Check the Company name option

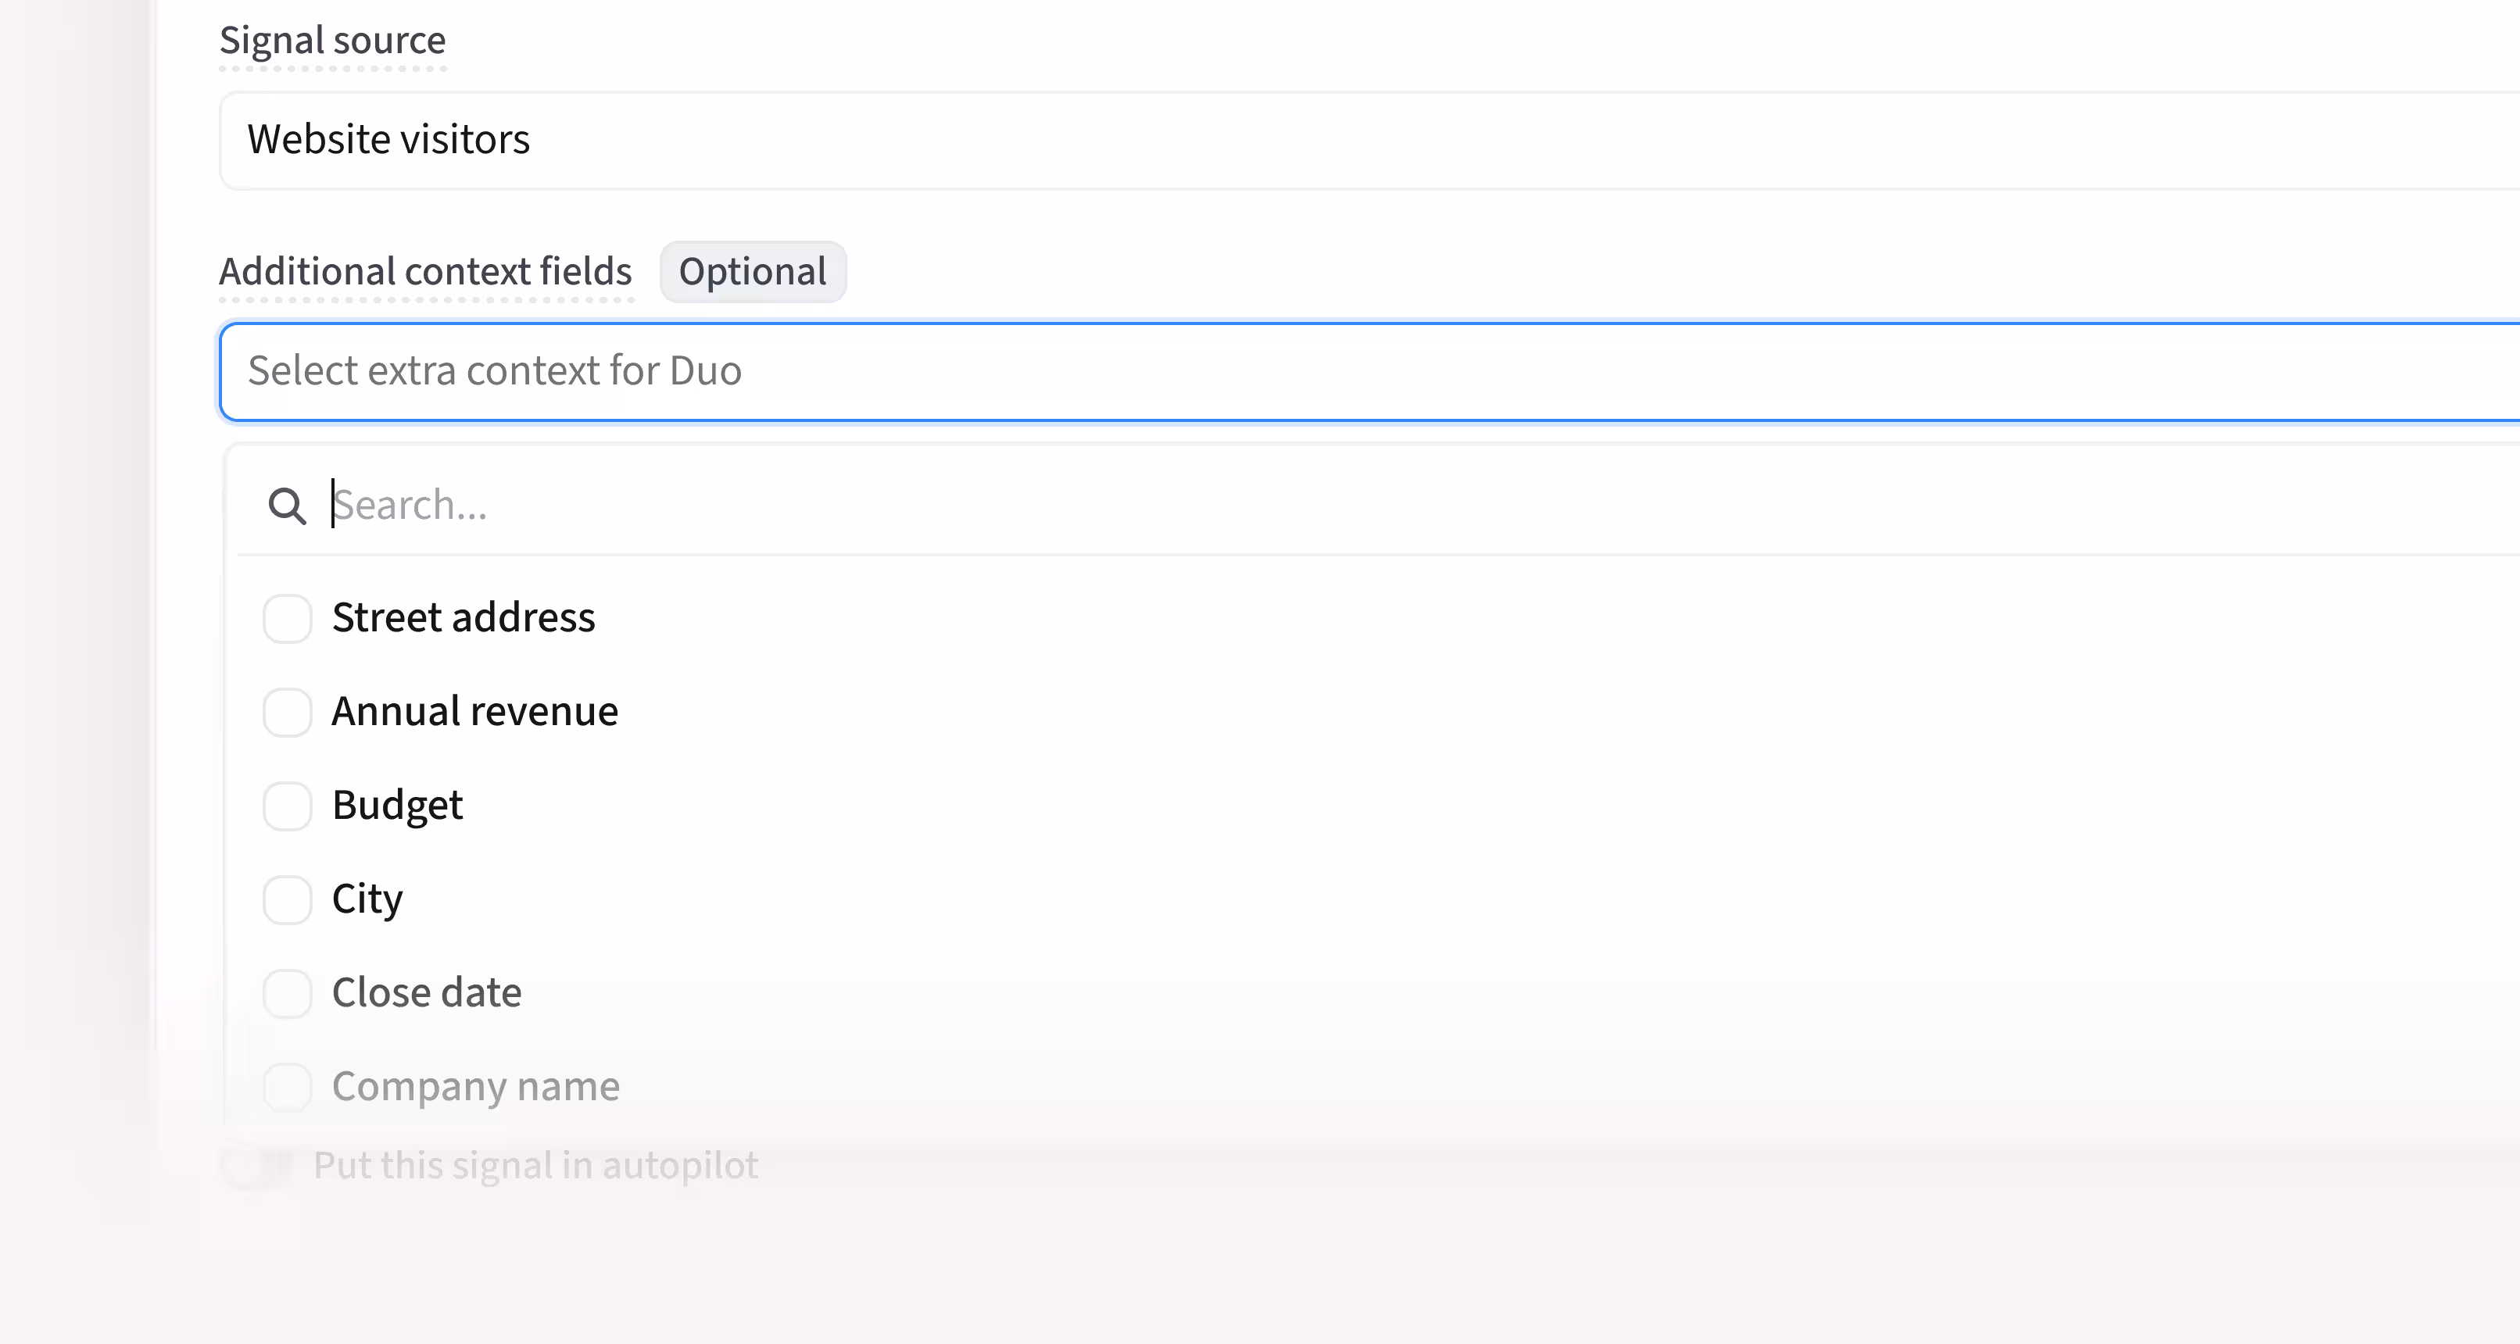(x=287, y=1088)
